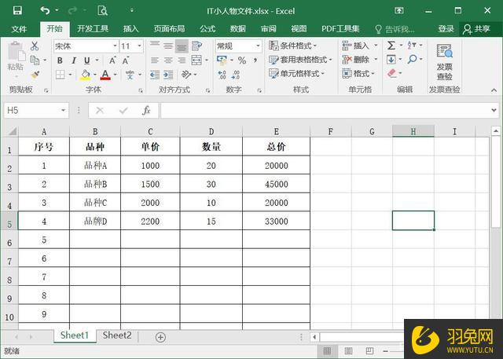Add a new sheet with plus button
The height and width of the screenshot is (359, 503).
pyautogui.click(x=160, y=337)
